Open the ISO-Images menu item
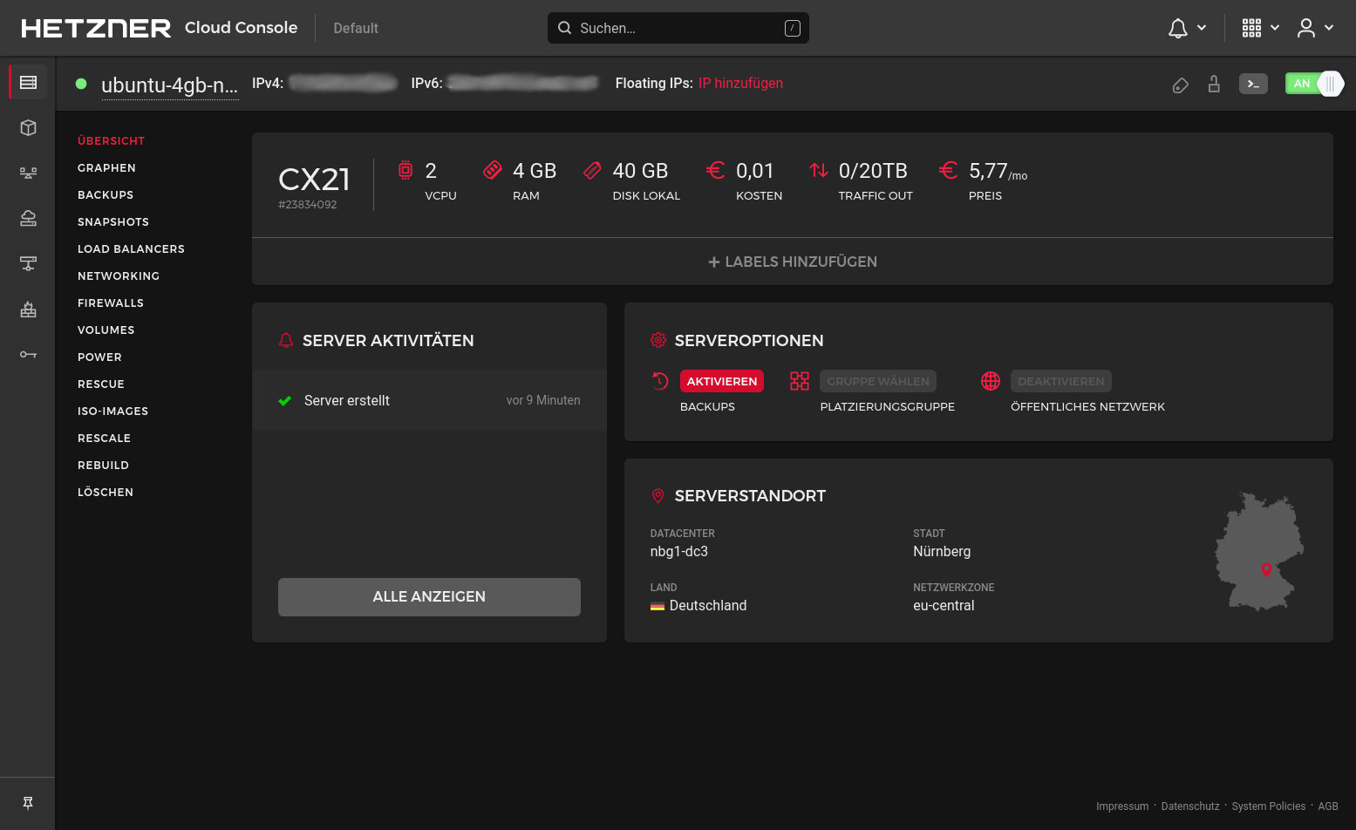Screen dimensions: 1356x830 pos(112,411)
